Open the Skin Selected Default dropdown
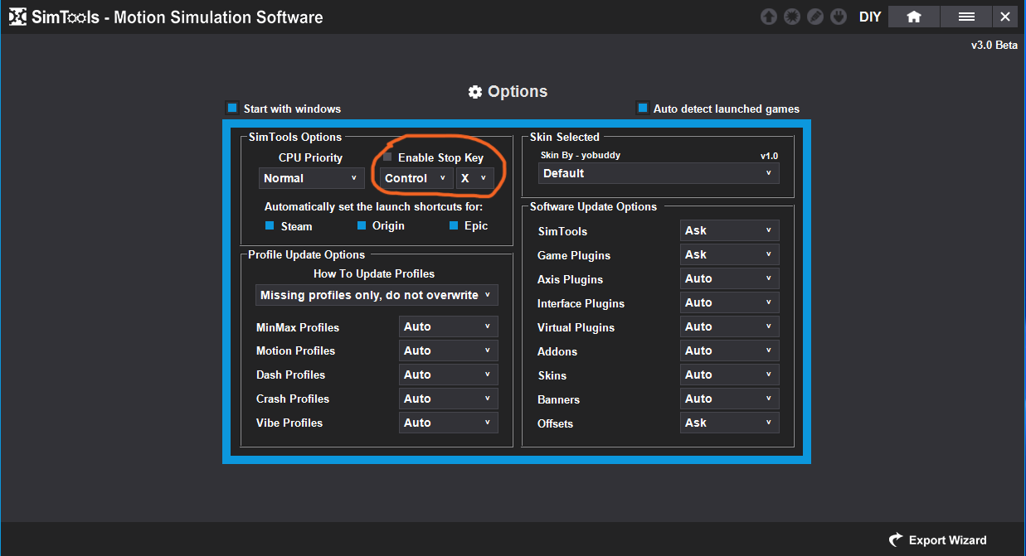Image resolution: width=1026 pixels, height=556 pixels. tap(659, 173)
